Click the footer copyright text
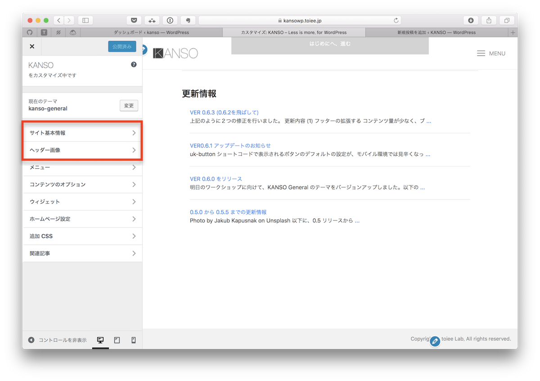Viewport: 540px width, 381px height. pyautogui.click(x=460, y=339)
